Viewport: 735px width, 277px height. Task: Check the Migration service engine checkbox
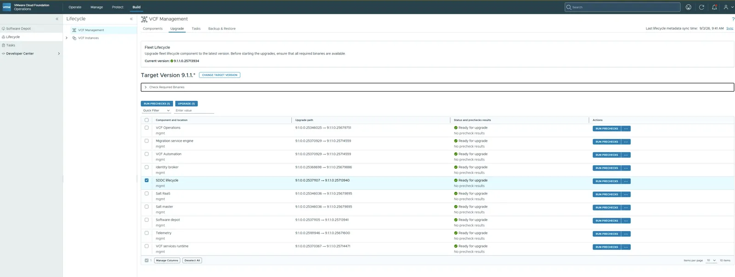click(147, 141)
